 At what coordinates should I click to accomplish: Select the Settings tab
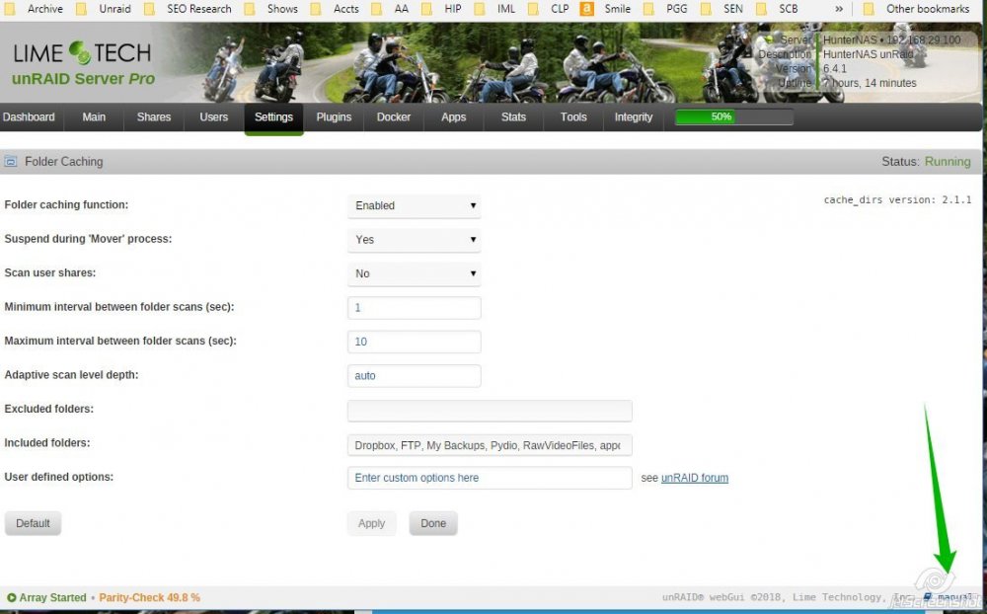point(273,117)
